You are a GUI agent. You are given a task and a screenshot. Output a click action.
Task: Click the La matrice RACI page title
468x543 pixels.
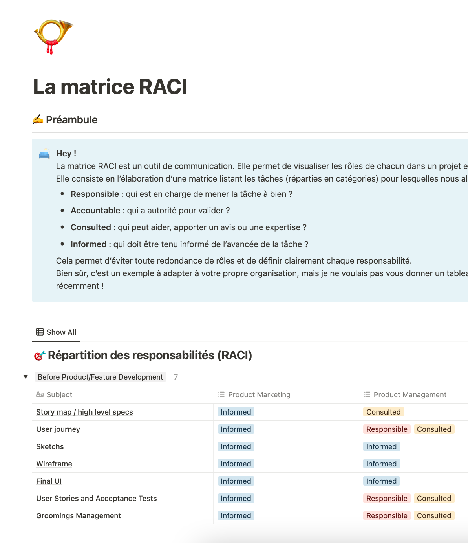point(110,86)
